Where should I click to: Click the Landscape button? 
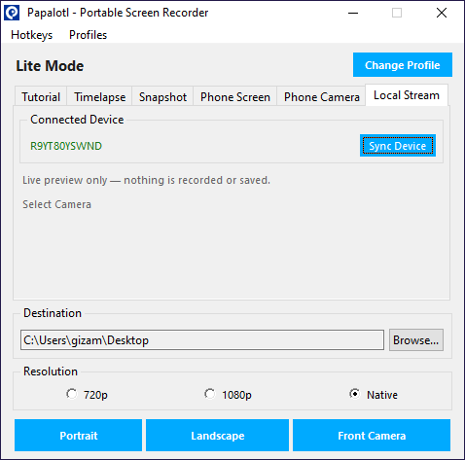(x=217, y=435)
